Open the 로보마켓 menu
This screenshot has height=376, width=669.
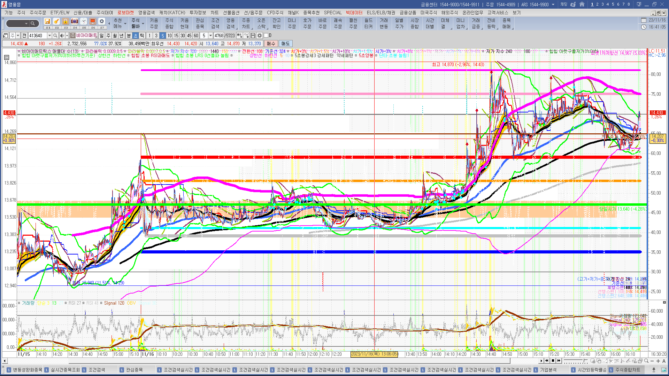click(x=125, y=13)
